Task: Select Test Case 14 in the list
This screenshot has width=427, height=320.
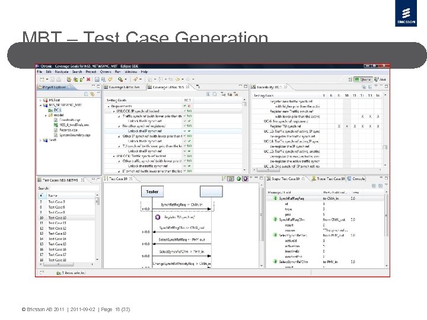Action: [57, 239]
